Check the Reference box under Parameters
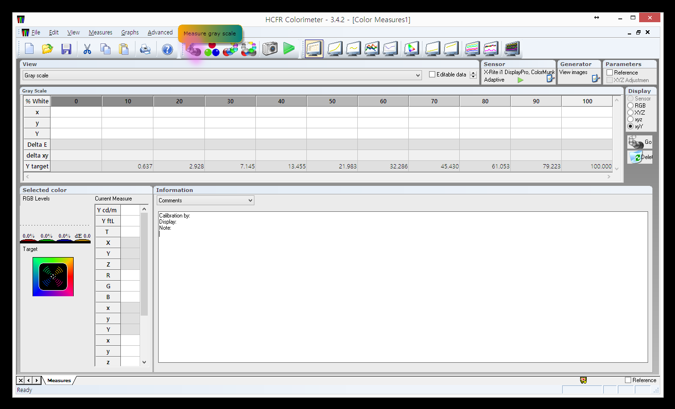 610,73
